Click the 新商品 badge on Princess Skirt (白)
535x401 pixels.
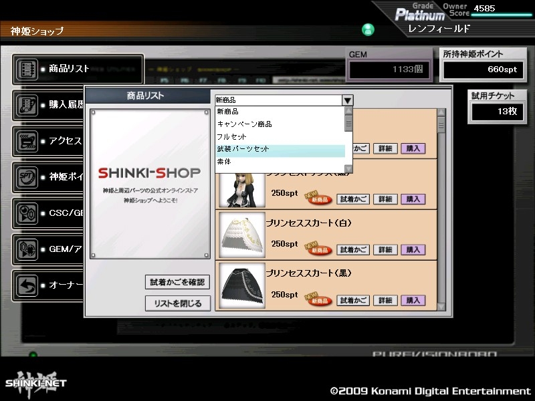coord(318,249)
